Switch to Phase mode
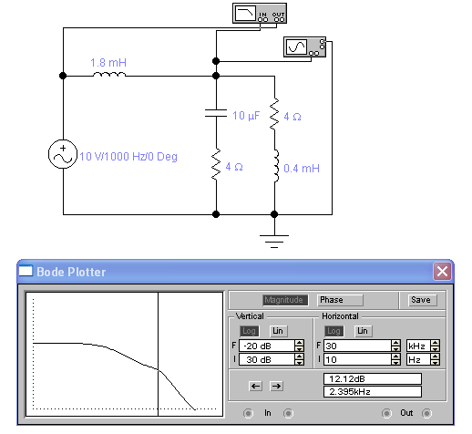The width and height of the screenshot is (472, 434). coord(340,300)
